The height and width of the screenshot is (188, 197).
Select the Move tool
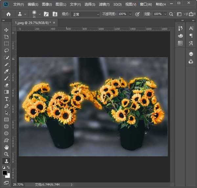click(6, 30)
